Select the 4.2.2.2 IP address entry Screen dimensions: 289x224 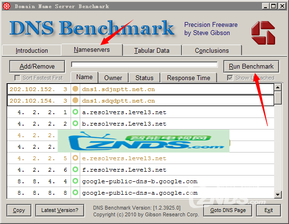click(42, 123)
